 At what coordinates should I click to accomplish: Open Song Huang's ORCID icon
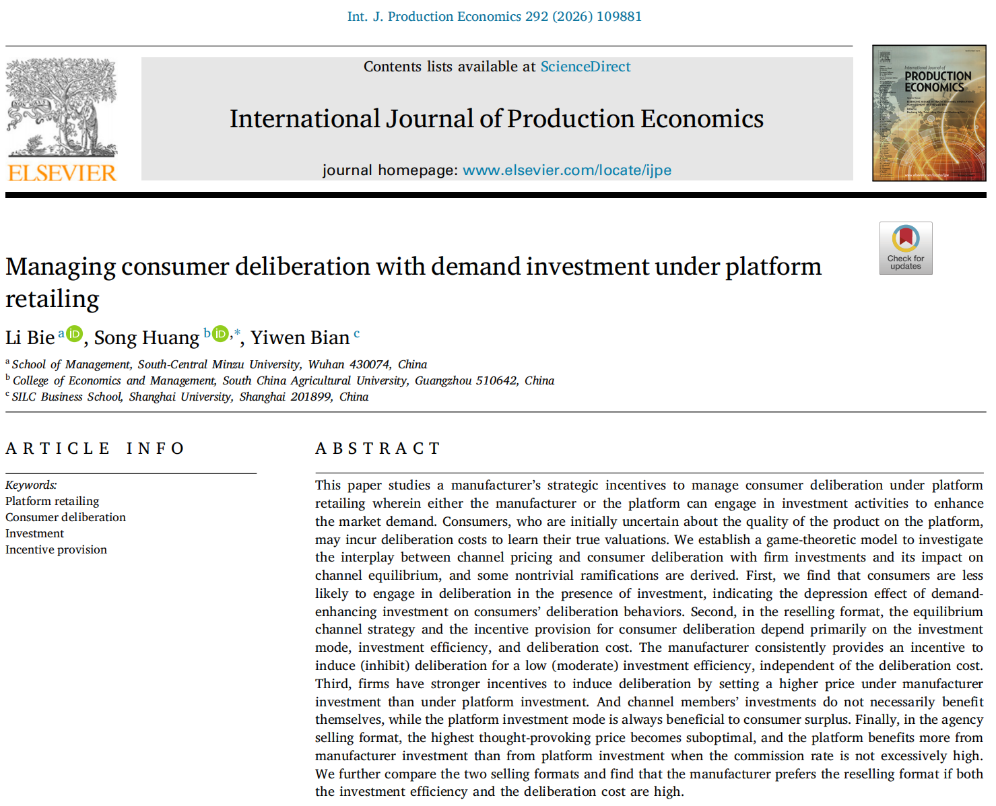[220, 333]
